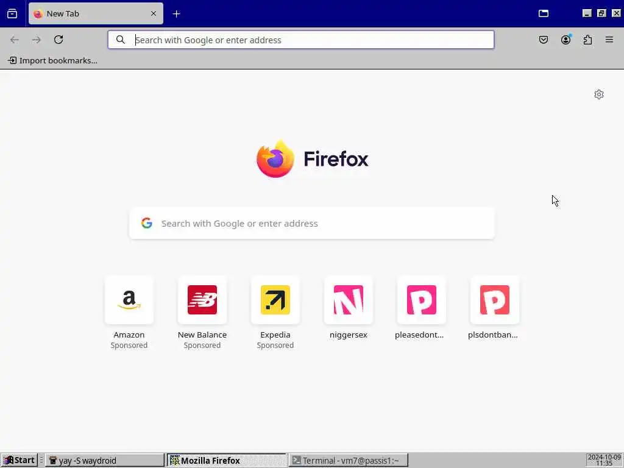Select the New Tab tab
Viewport: 624px width, 468px height.
point(96,13)
